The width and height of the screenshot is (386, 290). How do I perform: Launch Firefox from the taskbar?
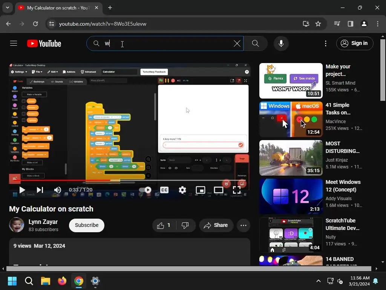tap(62, 281)
